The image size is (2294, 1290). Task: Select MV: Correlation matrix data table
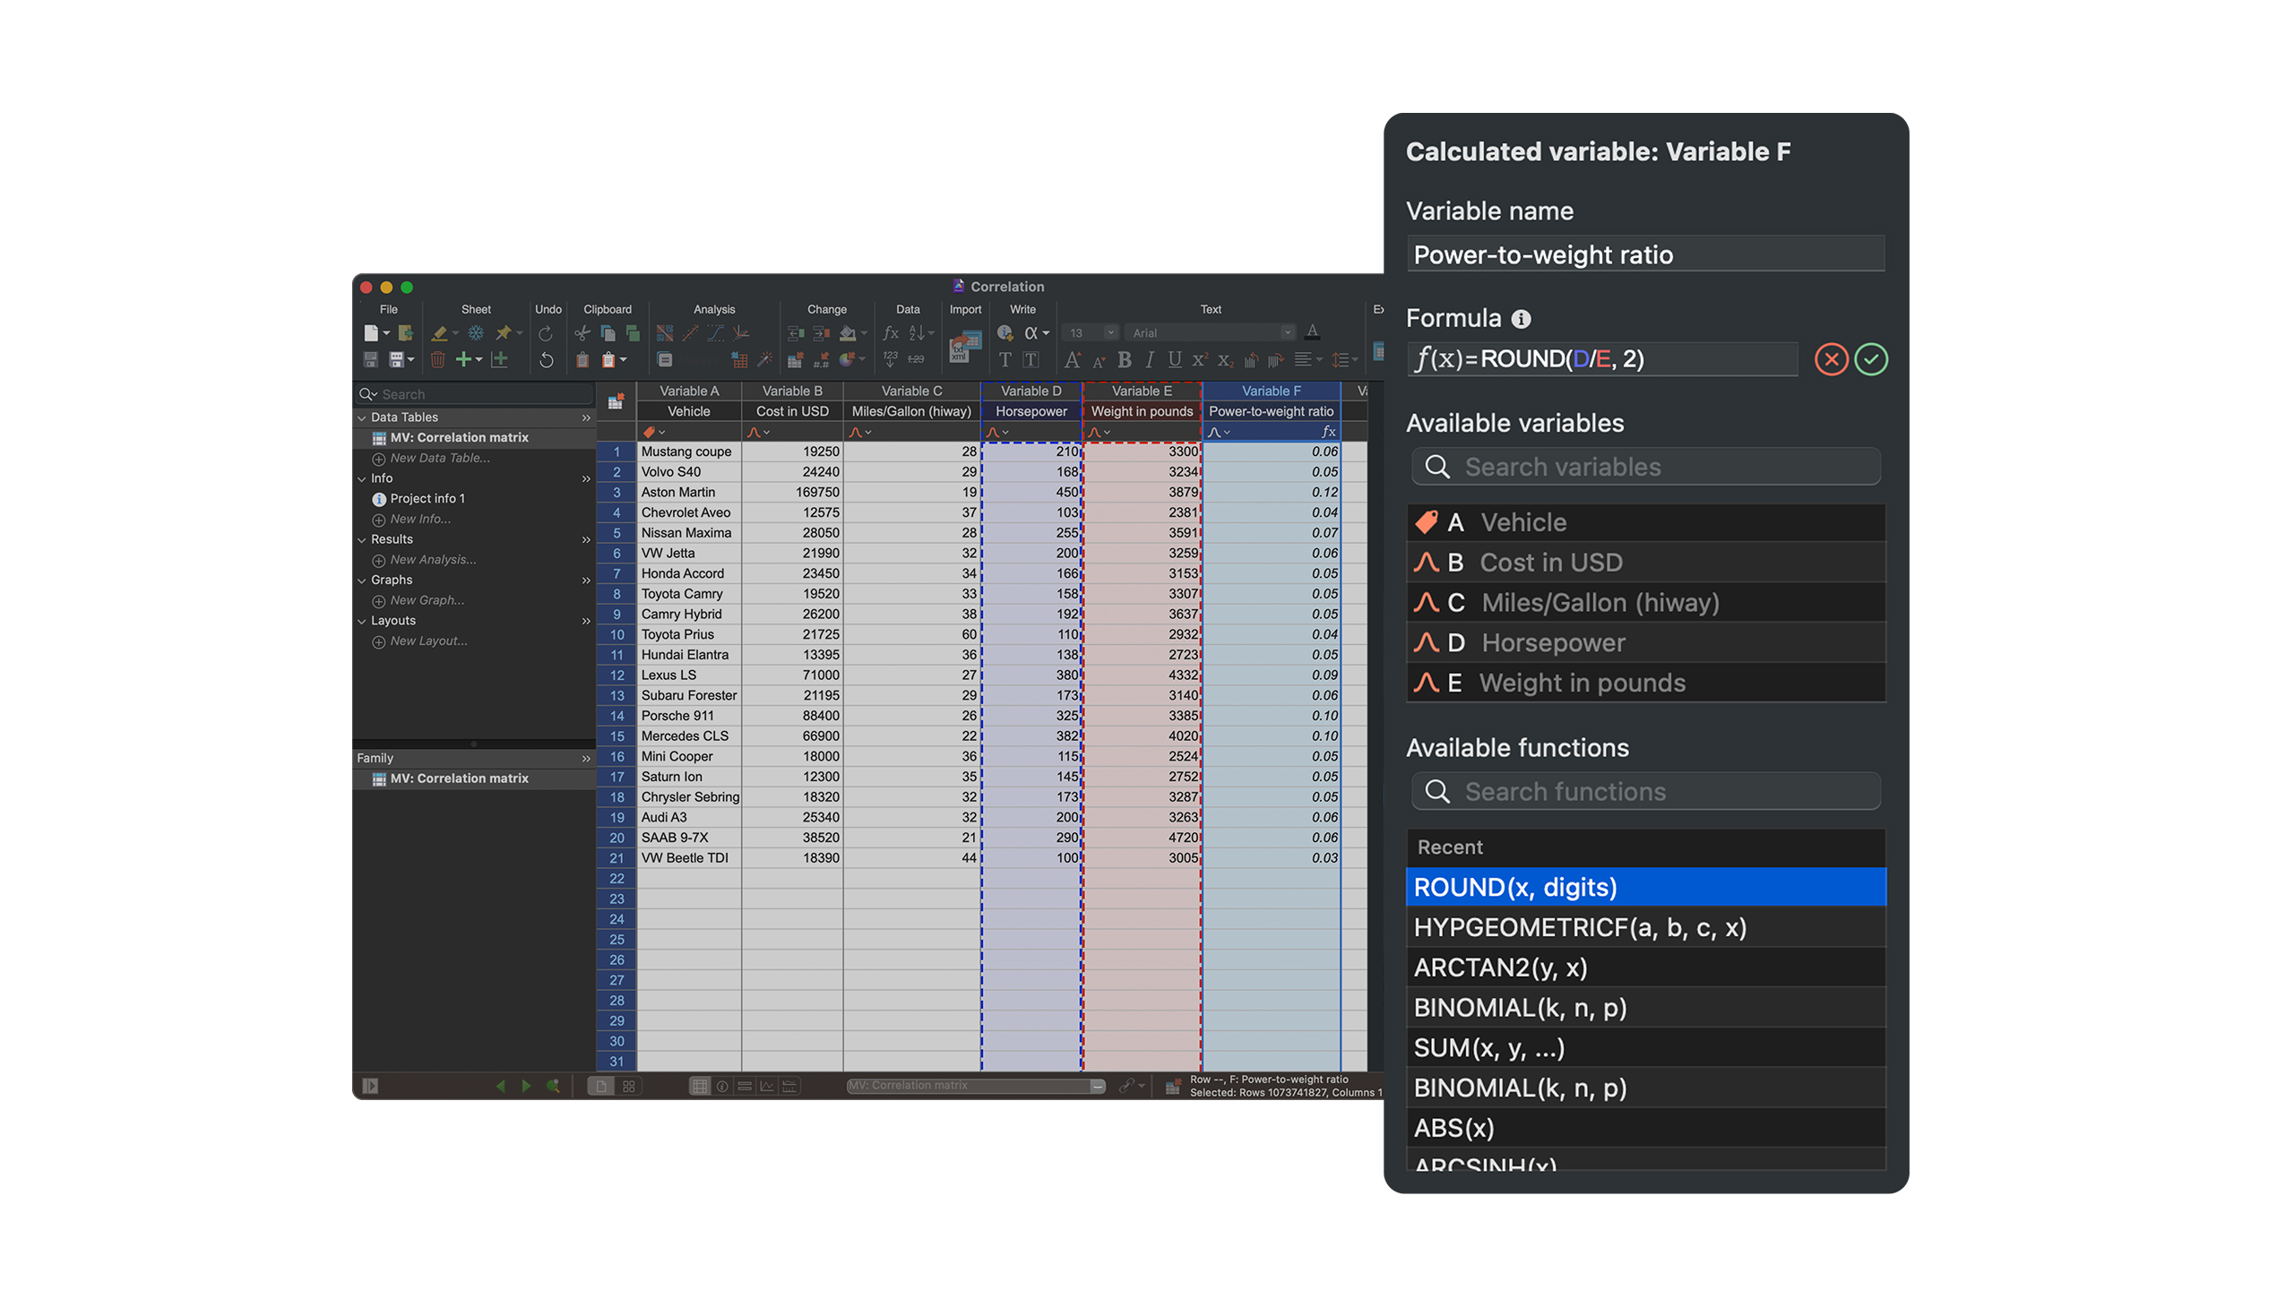459,437
